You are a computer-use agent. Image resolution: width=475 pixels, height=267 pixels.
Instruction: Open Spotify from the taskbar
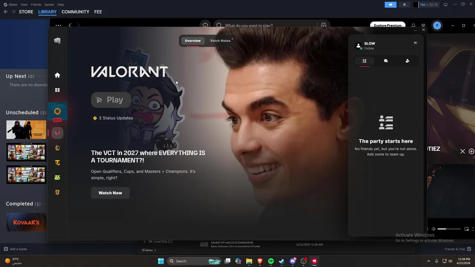click(271, 261)
